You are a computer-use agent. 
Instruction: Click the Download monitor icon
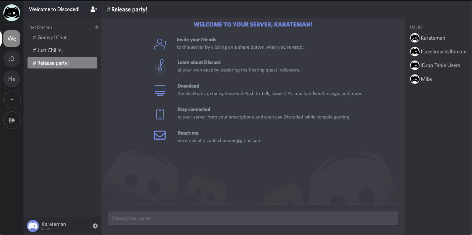click(160, 90)
